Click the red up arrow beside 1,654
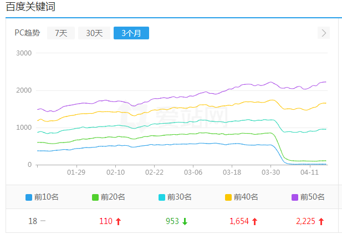This screenshot has height=239, width=342. pyautogui.click(x=254, y=221)
